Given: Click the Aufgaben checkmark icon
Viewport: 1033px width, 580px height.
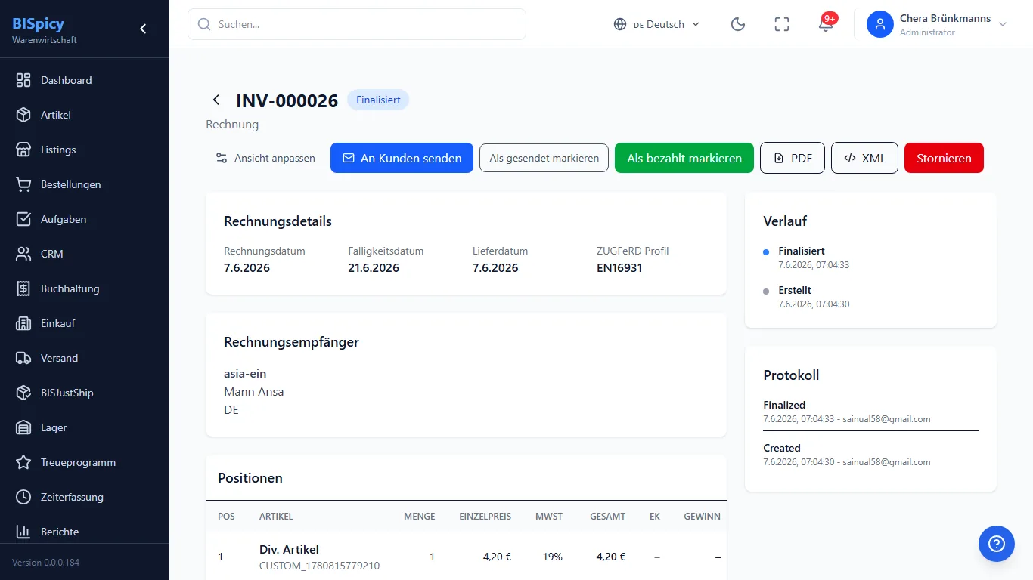Looking at the screenshot, I should (x=23, y=219).
